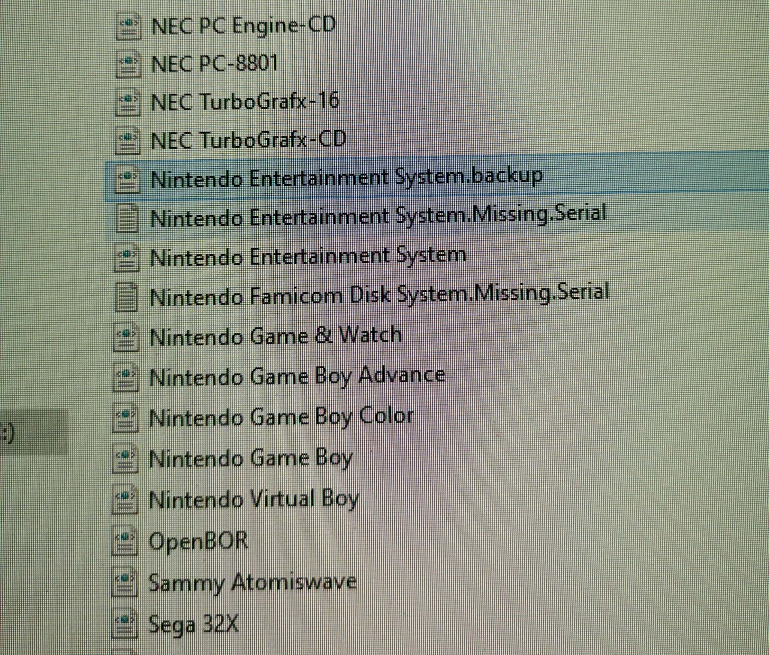Click the Nintendo Entertainment System.backup name

click(346, 178)
